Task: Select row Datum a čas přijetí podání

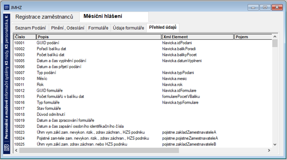Action: tap(143, 67)
